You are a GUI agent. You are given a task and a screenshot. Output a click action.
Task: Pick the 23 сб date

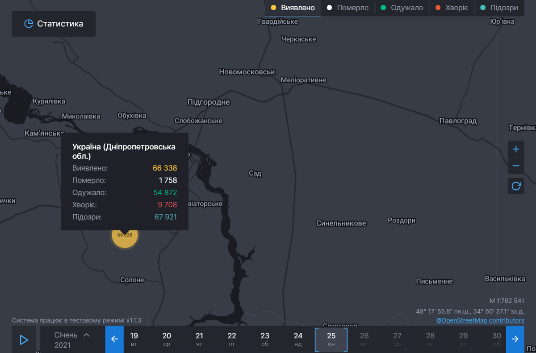[x=265, y=340]
